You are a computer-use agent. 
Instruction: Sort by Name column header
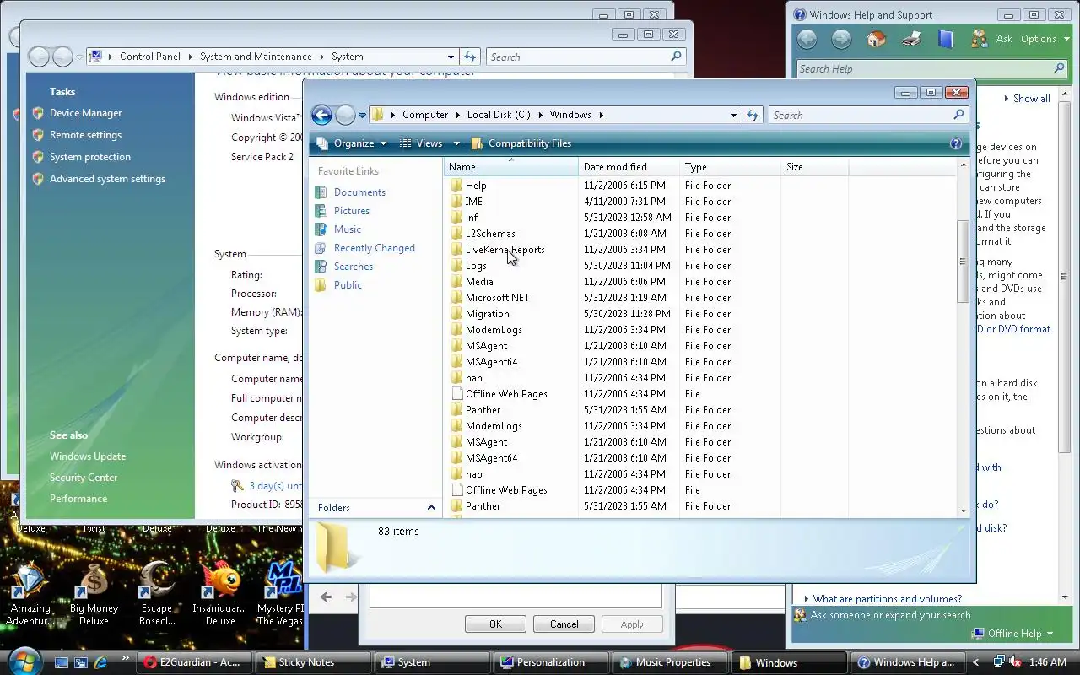[x=510, y=167]
